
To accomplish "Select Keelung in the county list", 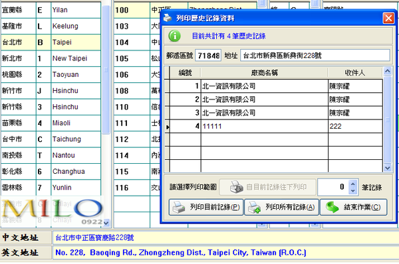I will pos(51,26).
